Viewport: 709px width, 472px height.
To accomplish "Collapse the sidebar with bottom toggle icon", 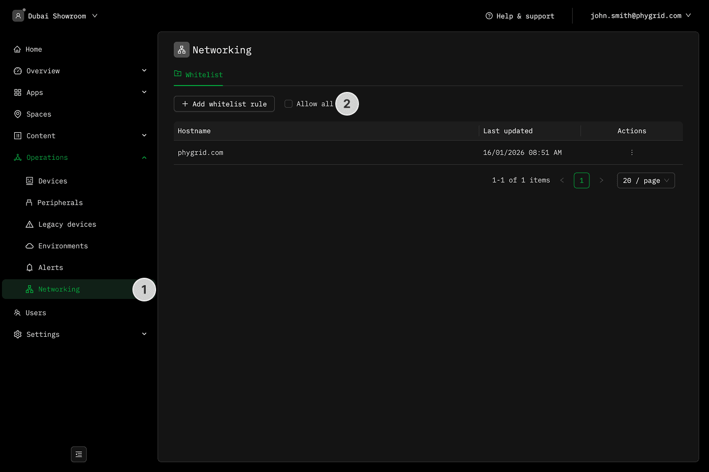I will (x=79, y=454).
